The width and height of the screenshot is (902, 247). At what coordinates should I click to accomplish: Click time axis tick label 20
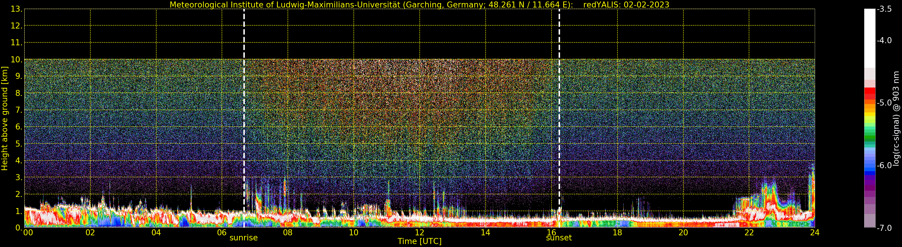click(683, 233)
